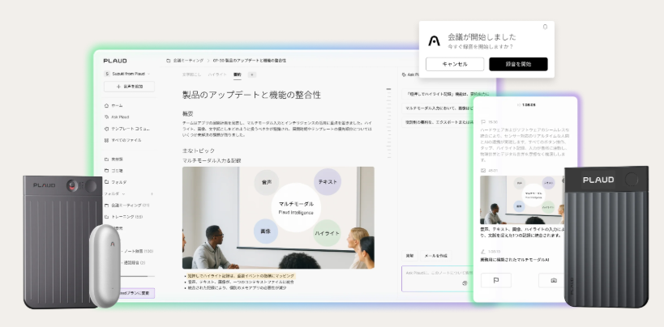Tap the camera button on mobile panel

pos(554,280)
